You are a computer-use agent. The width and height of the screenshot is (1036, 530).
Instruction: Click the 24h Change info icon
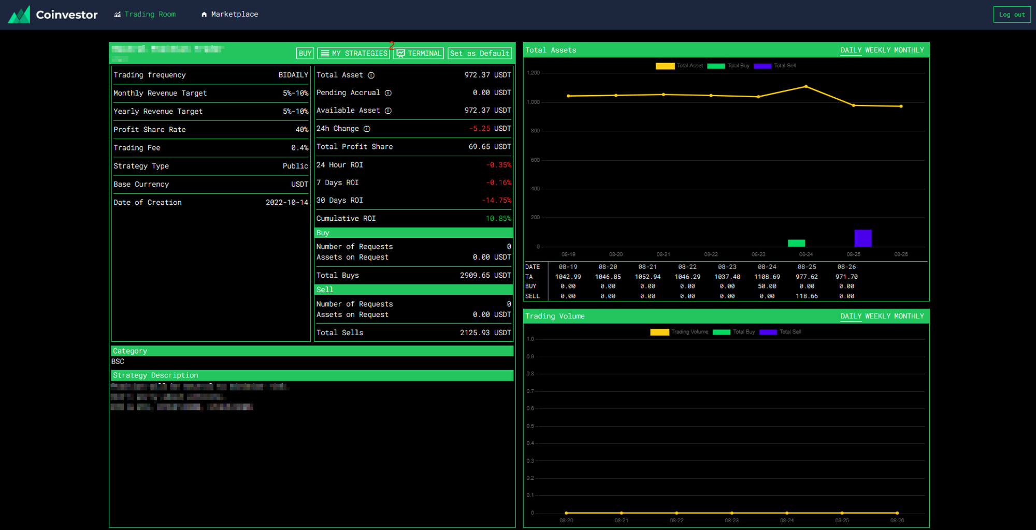[367, 129]
